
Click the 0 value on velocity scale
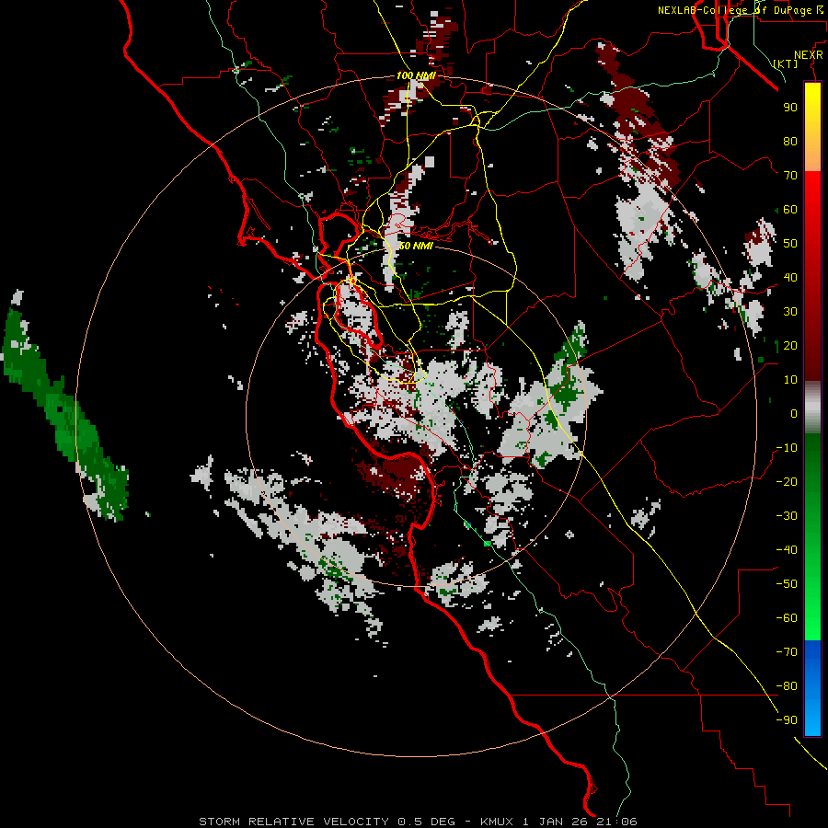(794, 414)
